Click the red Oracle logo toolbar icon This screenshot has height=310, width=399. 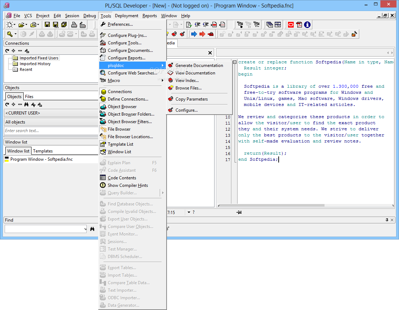(290, 25)
